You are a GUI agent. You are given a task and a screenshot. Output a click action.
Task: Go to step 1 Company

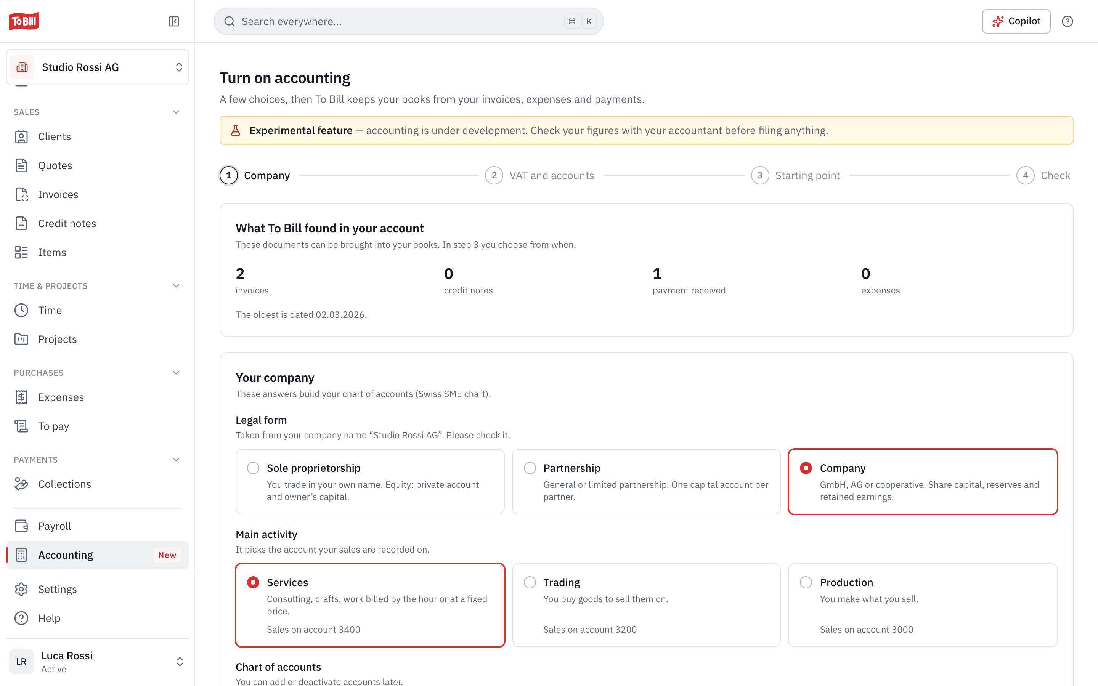[x=255, y=176]
